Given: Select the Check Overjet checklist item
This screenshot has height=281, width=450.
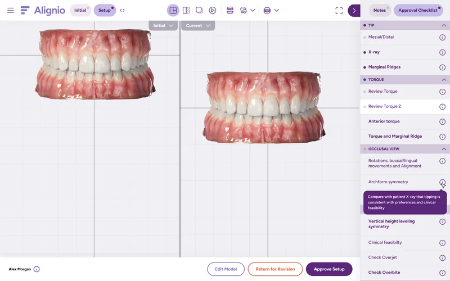Looking at the screenshot, I should [x=405, y=257].
